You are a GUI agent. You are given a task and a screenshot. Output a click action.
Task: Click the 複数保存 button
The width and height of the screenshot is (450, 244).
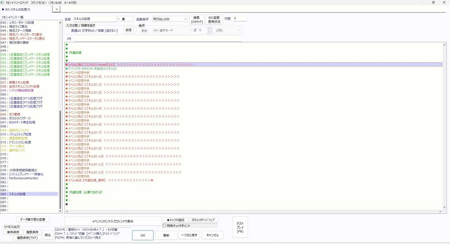(33, 232)
